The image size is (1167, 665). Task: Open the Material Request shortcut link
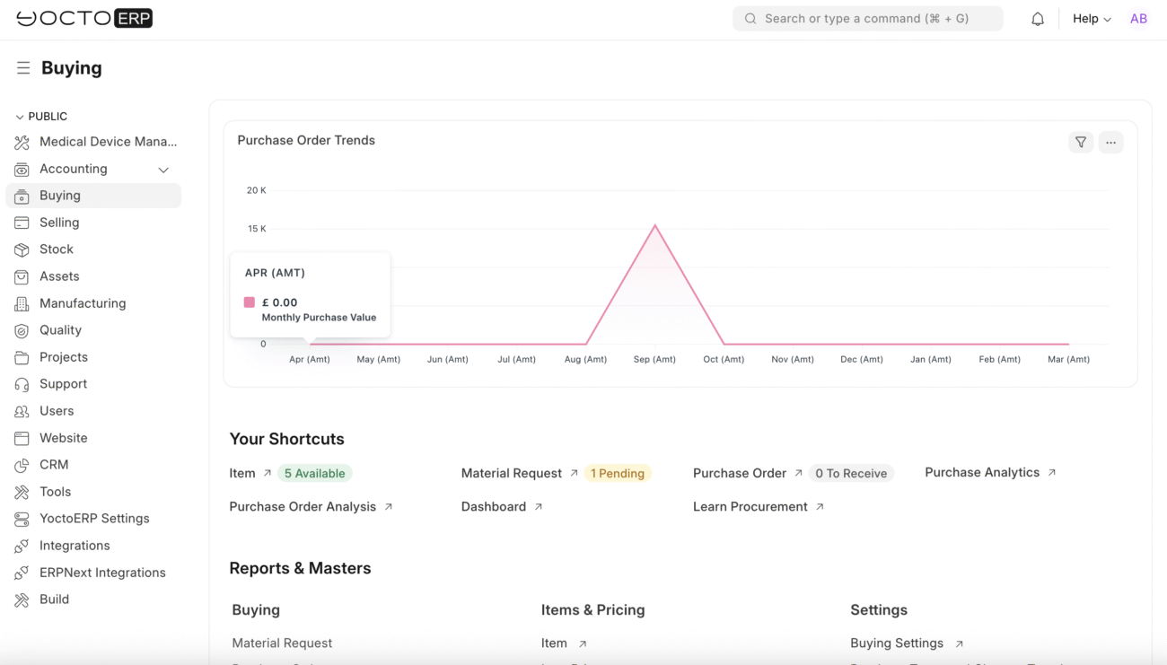pos(512,473)
